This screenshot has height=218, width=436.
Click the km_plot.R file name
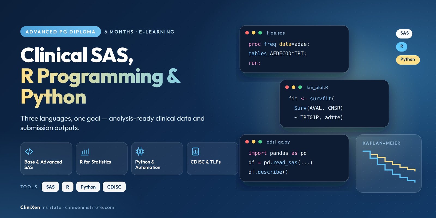pyautogui.click(x=317, y=87)
